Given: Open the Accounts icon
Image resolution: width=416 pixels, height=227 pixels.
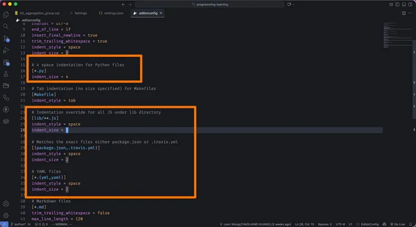Looking at the screenshot, I should (x=6, y=203).
